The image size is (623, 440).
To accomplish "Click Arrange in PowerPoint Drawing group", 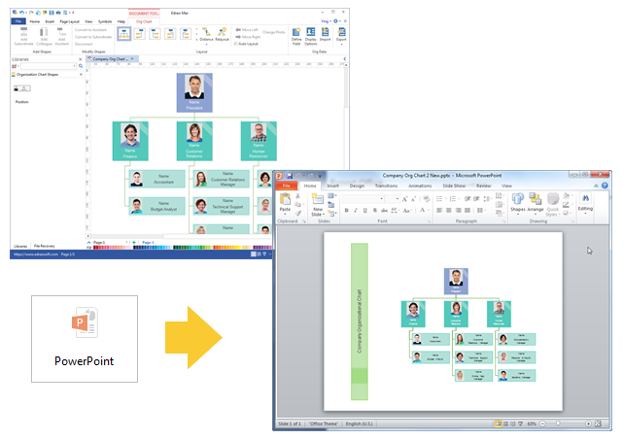I will coord(536,203).
